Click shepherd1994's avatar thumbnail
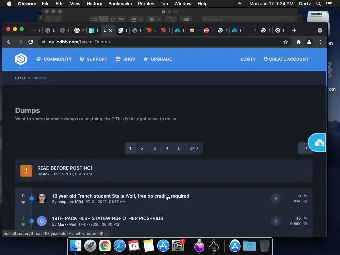Screen dimensions: 340x255 [x=42, y=198]
